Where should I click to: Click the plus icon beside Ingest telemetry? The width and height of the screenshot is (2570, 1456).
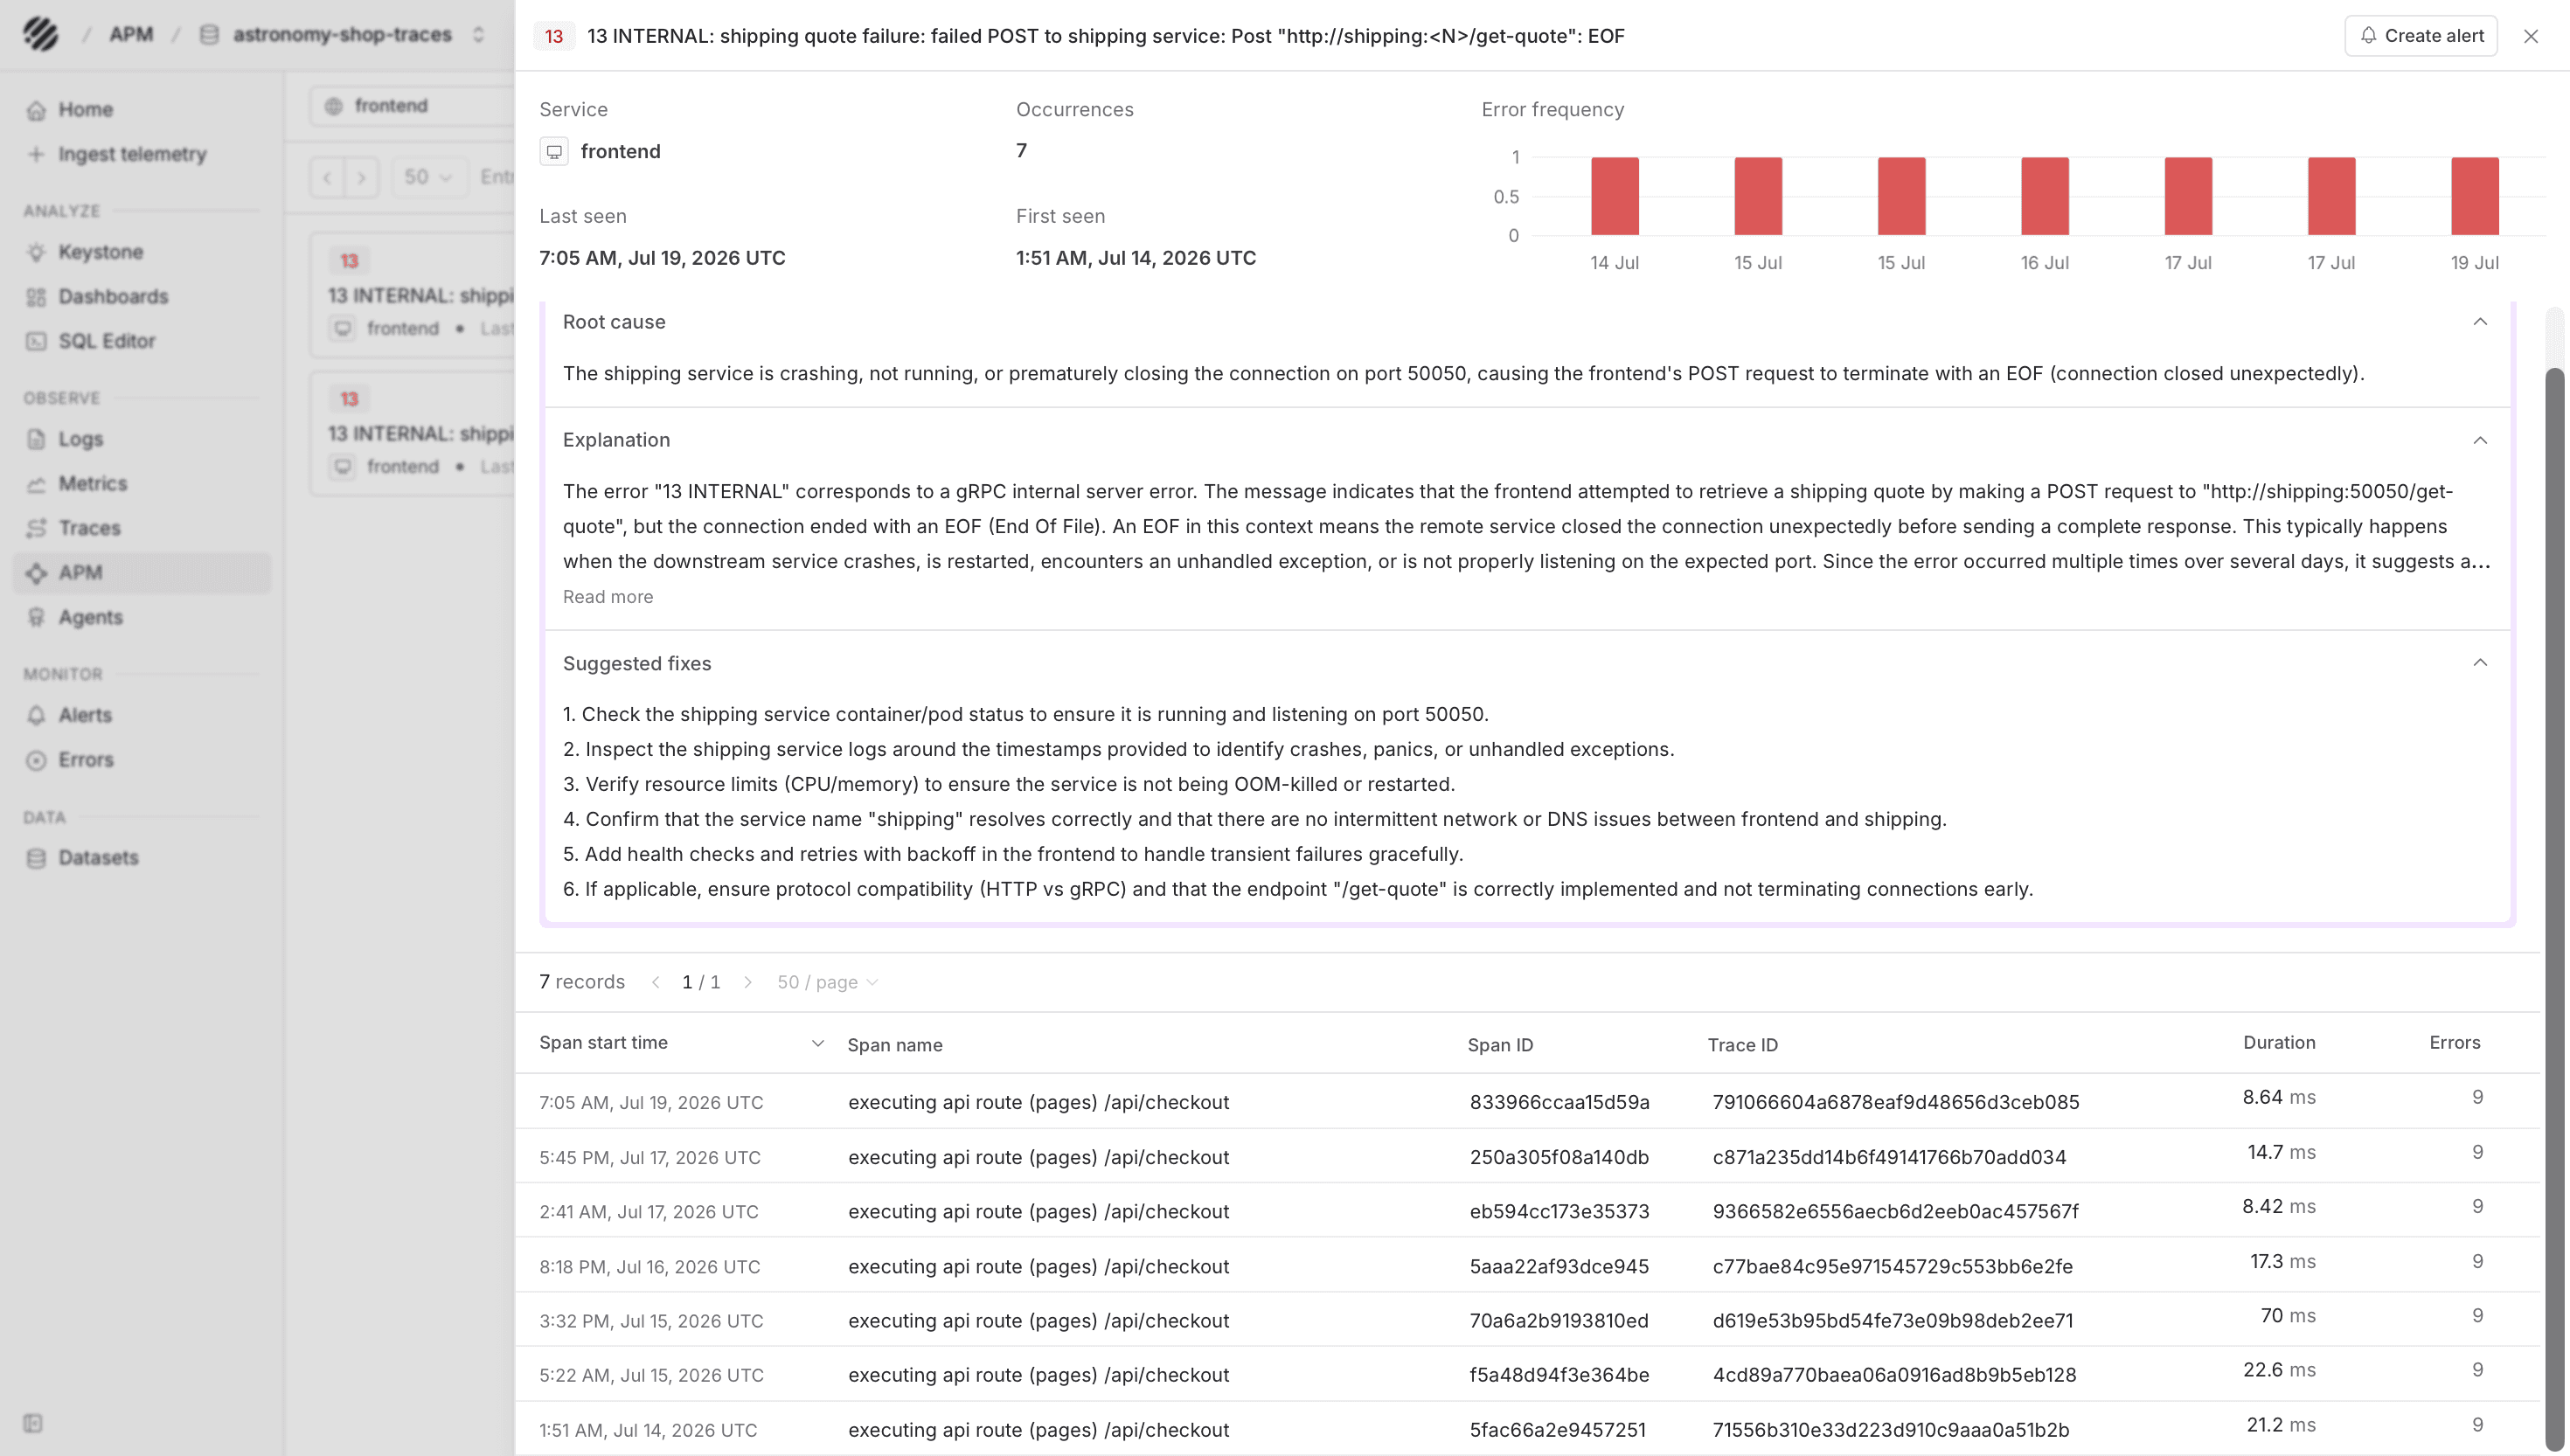point(37,154)
